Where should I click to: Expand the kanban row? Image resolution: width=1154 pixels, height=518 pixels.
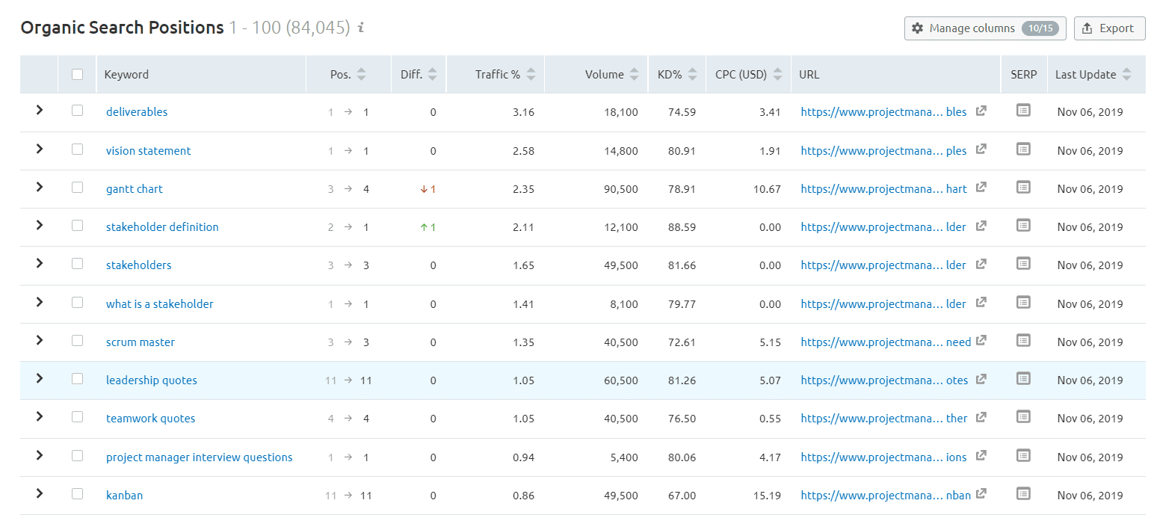click(x=40, y=493)
